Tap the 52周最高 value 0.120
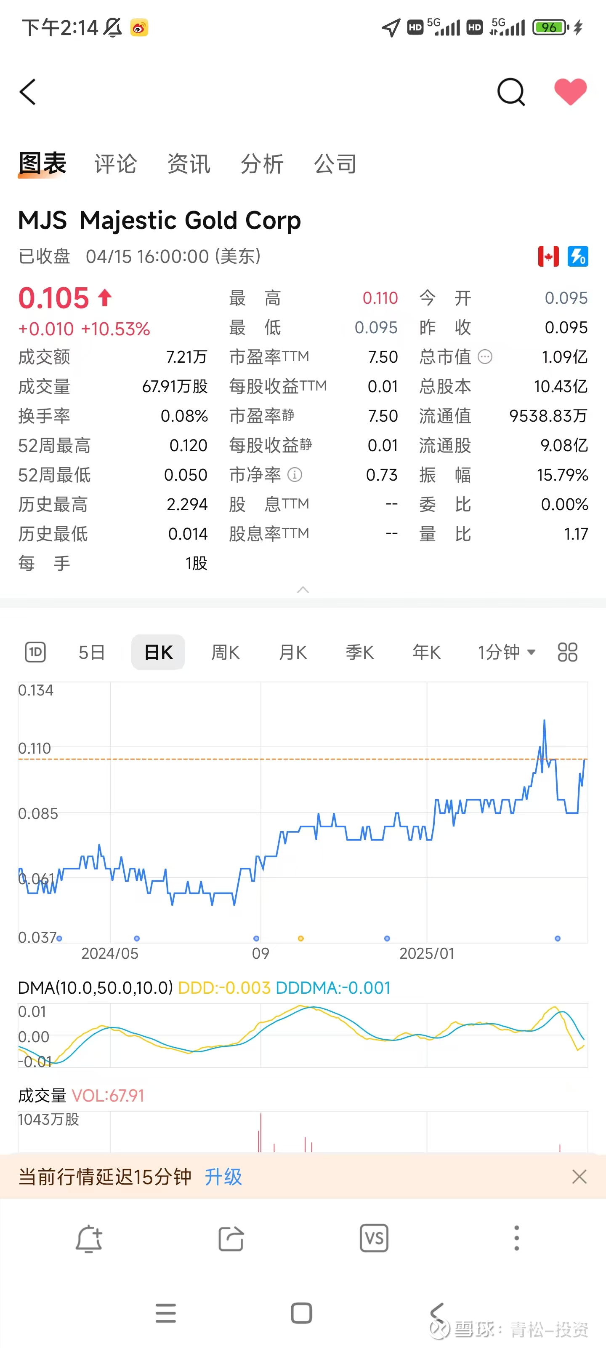The image size is (606, 1348). coord(188,445)
